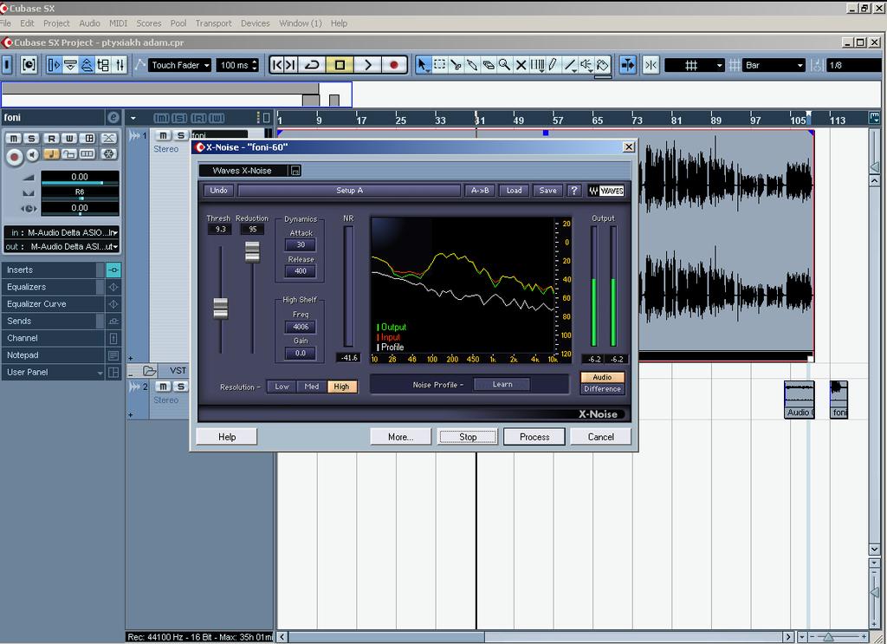Click the Thresh slider handle
Image resolution: width=887 pixels, height=644 pixels.
220,309
